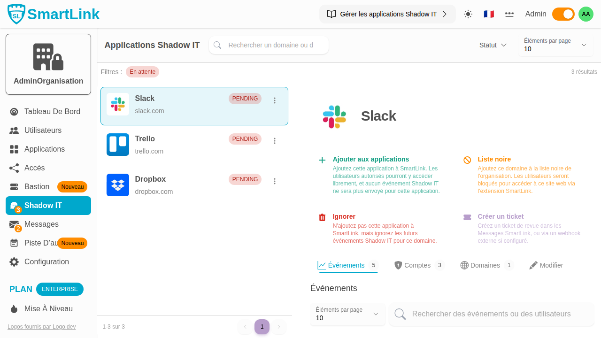Viewport: 601px width, 338px height.
Task: Open the password dots icon in header
Action: (509, 14)
